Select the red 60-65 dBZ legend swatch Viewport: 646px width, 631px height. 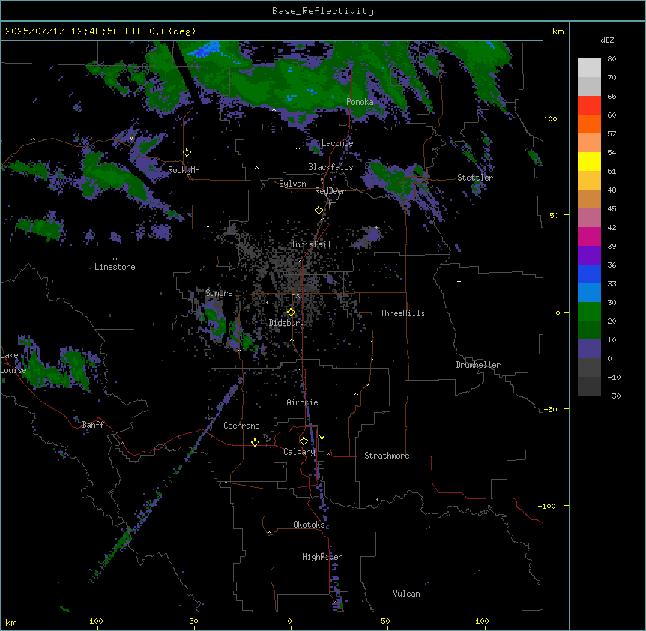click(x=589, y=106)
